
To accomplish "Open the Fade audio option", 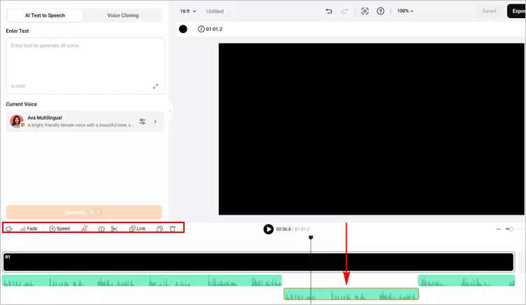I will [29, 229].
